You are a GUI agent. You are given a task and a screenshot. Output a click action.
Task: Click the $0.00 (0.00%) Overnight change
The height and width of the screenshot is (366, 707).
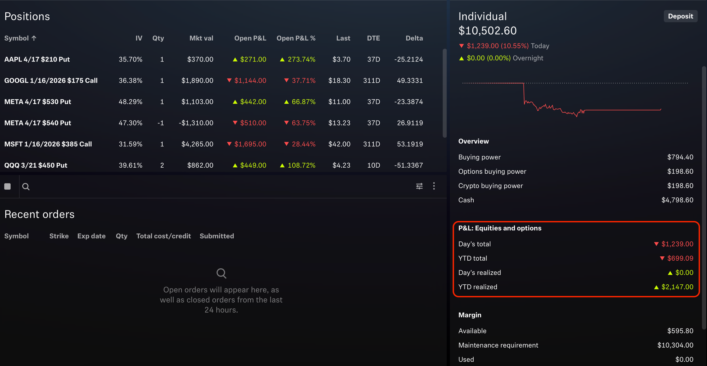pos(501,58)
